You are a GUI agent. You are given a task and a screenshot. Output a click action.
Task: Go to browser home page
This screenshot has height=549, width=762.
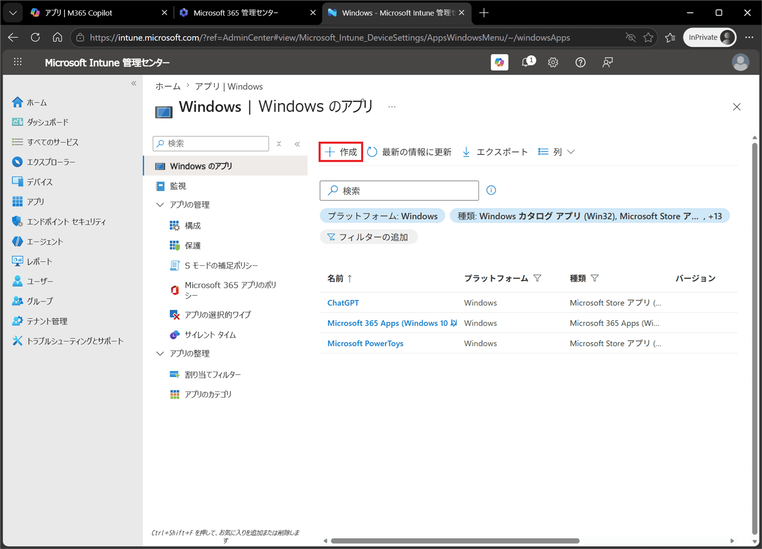click(57, 37)
